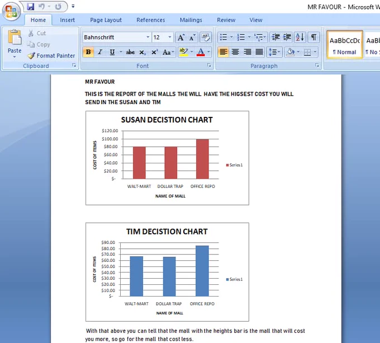Select the Susan Decistion Chart title
Viewport: 380px width, 343px height.
pyautogui.click(x=167, y=120)
